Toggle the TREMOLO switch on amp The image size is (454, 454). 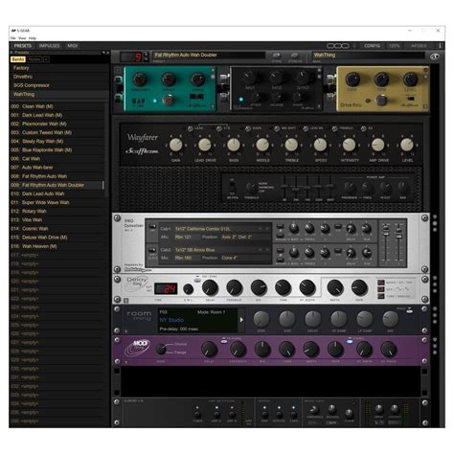point(334,128)
